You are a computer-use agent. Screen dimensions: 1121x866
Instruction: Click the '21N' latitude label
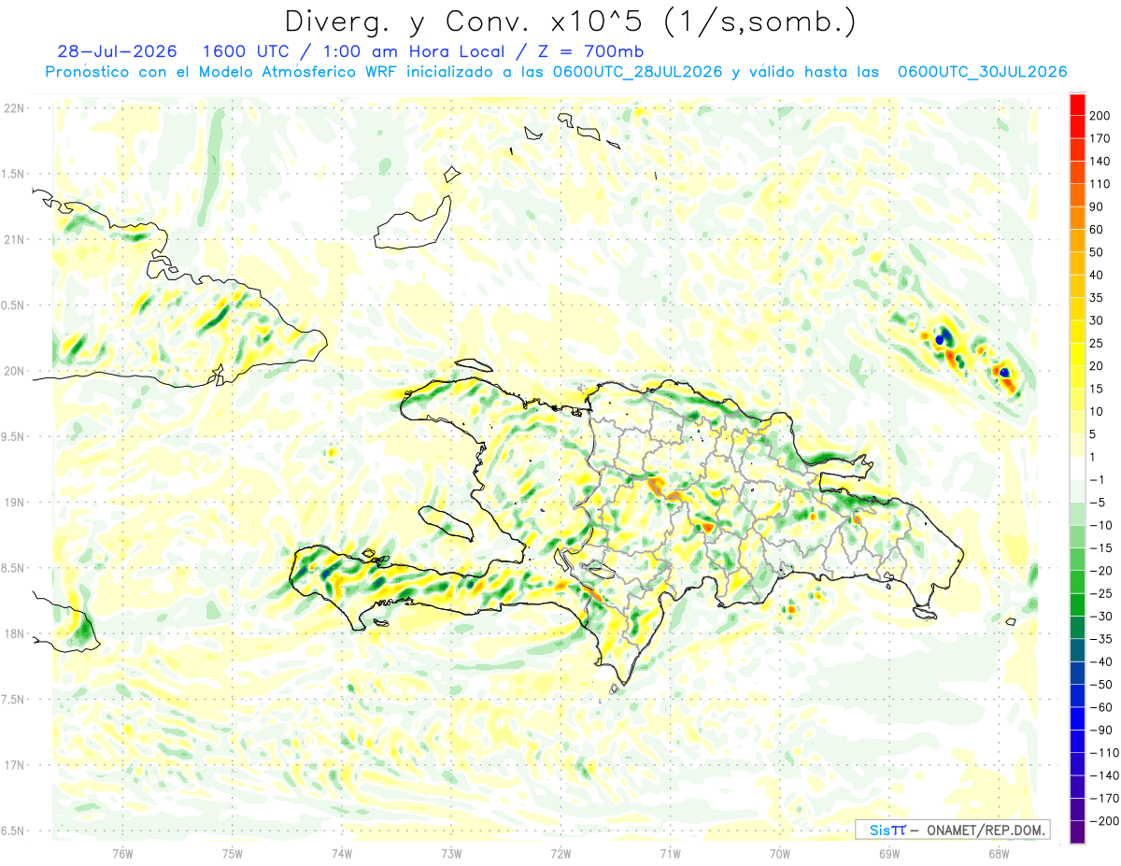pos(13,239)
